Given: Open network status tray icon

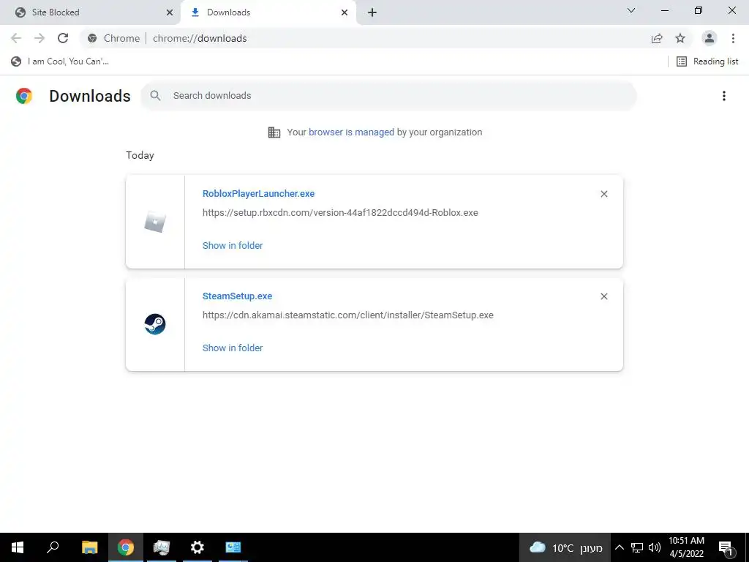Looking at the screenshot, I should 637,547.
